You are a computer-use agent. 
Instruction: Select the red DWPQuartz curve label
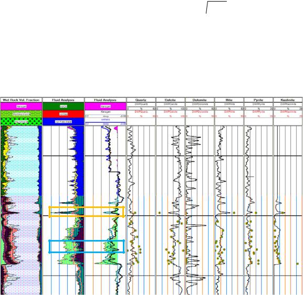(x=141, y=112)
